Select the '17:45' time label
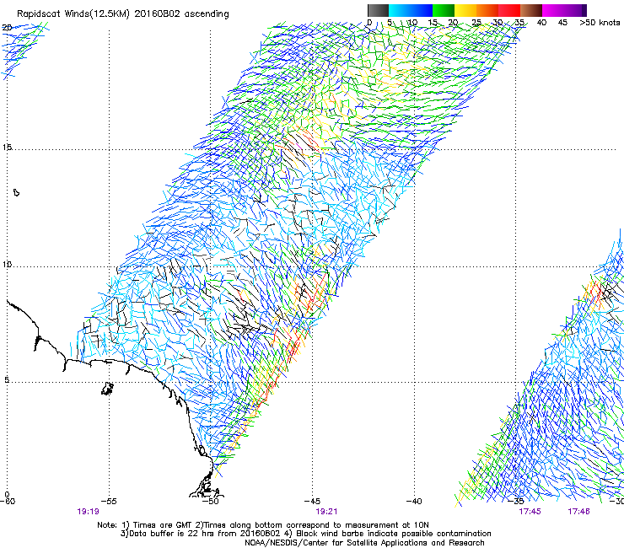624x548 pixels. (x=530, y=512)
